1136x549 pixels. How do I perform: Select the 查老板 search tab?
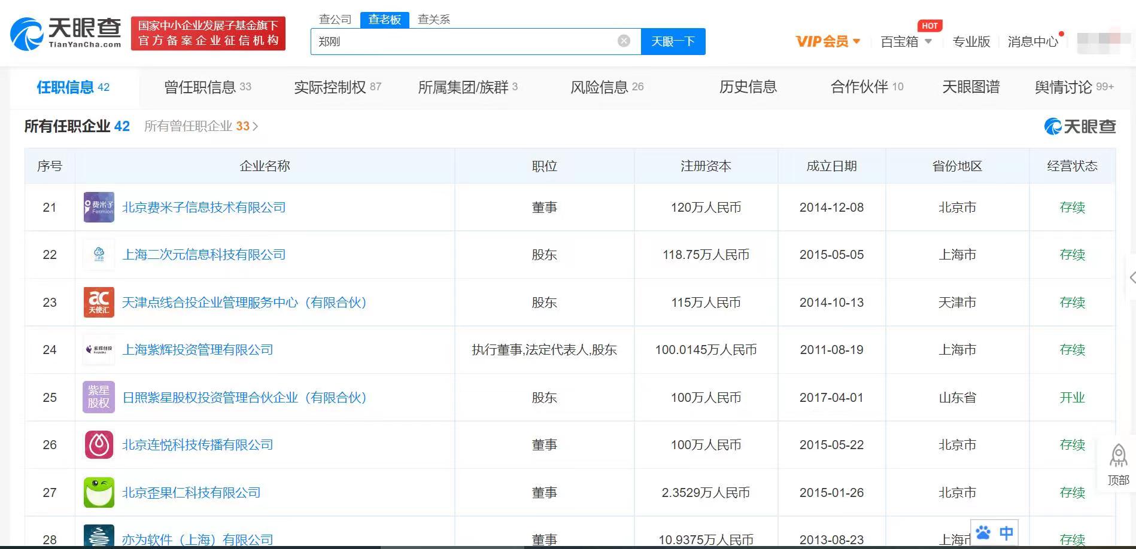coord(384,19)
